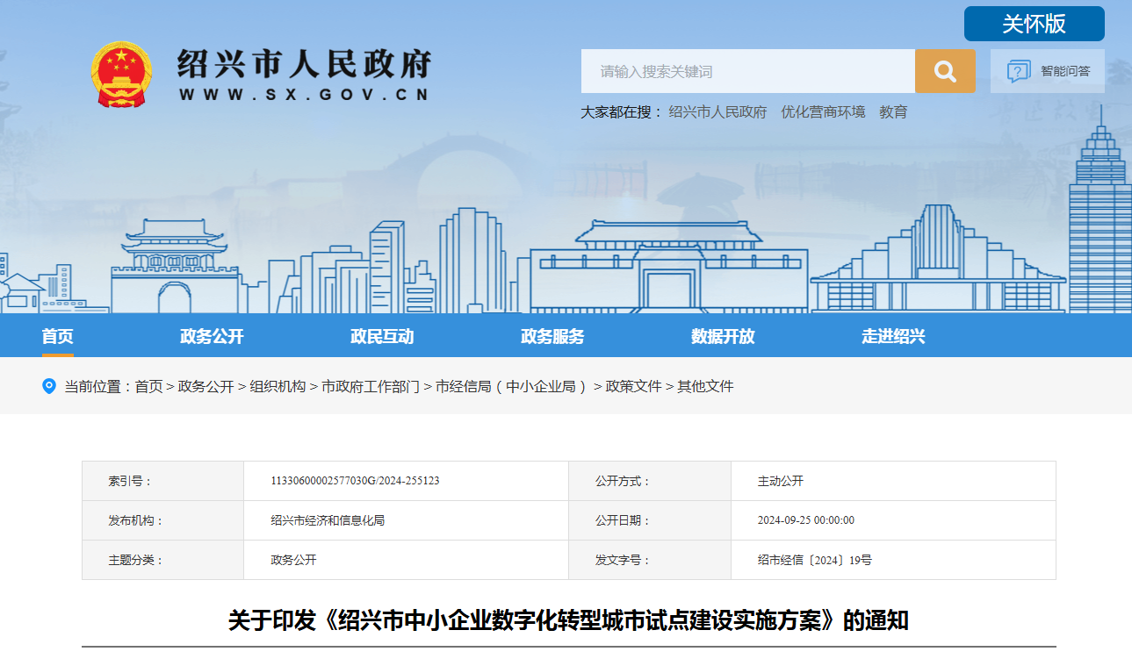Open the 数据开放 navigation item
This screenshot has width=1132, height=666.
723,336
